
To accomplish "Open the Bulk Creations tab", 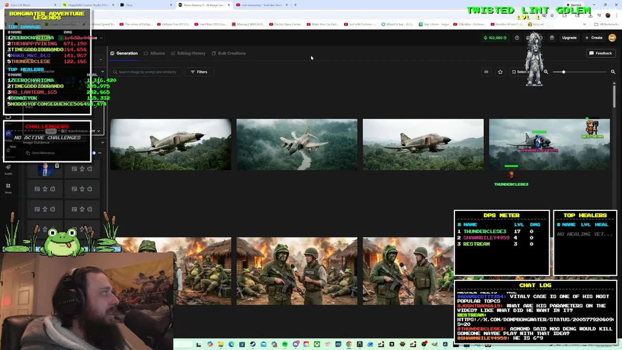I will pyautogui.click(x=228, y=53).
